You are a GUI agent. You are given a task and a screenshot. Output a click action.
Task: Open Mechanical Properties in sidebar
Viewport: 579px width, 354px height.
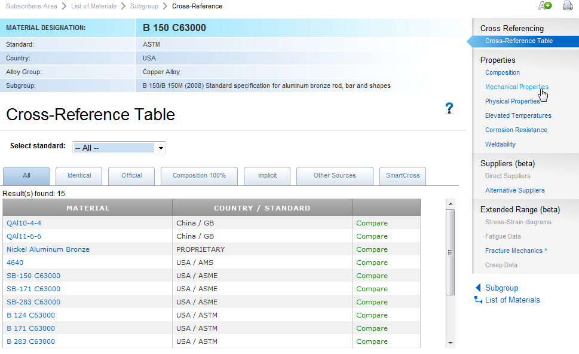coord(516,87)
